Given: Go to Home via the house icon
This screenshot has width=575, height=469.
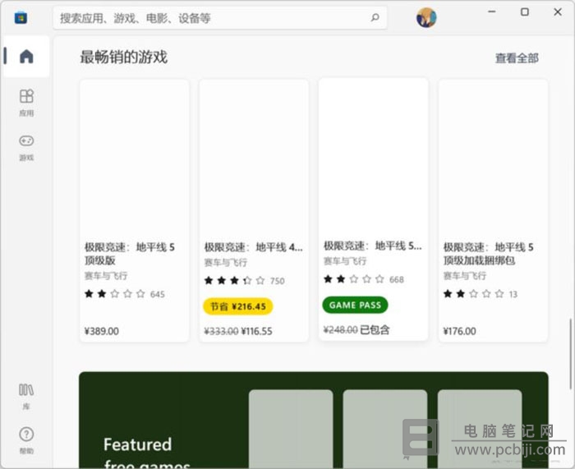Looking at the screenshot, I should [26, 56].
